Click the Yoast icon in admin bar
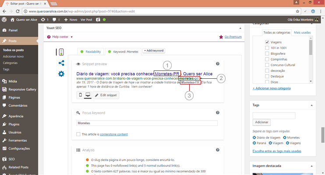Screen dimensions: 325x175 (98, 20)
